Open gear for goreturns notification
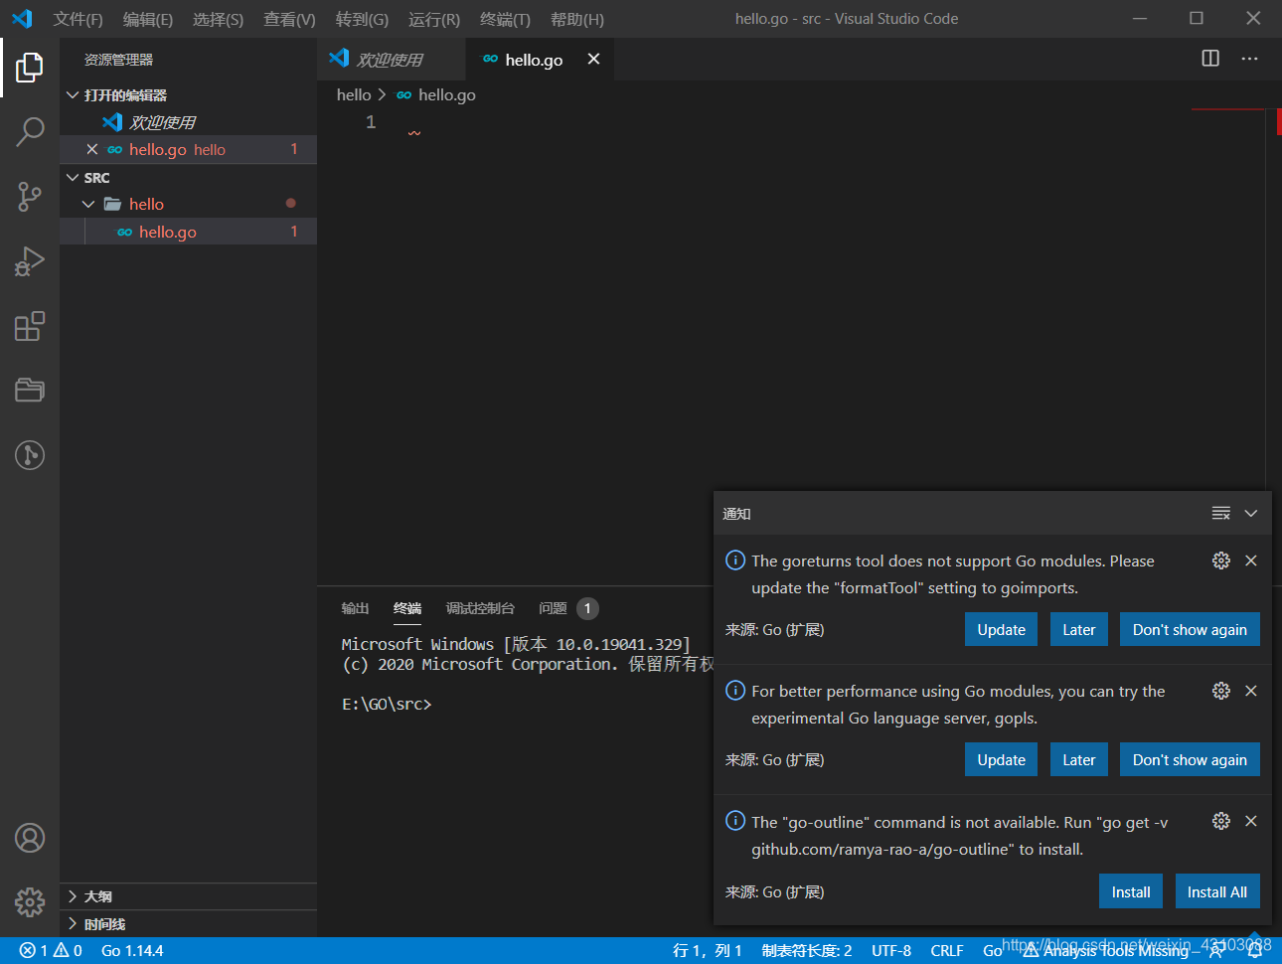 [x=1221, y=561]
